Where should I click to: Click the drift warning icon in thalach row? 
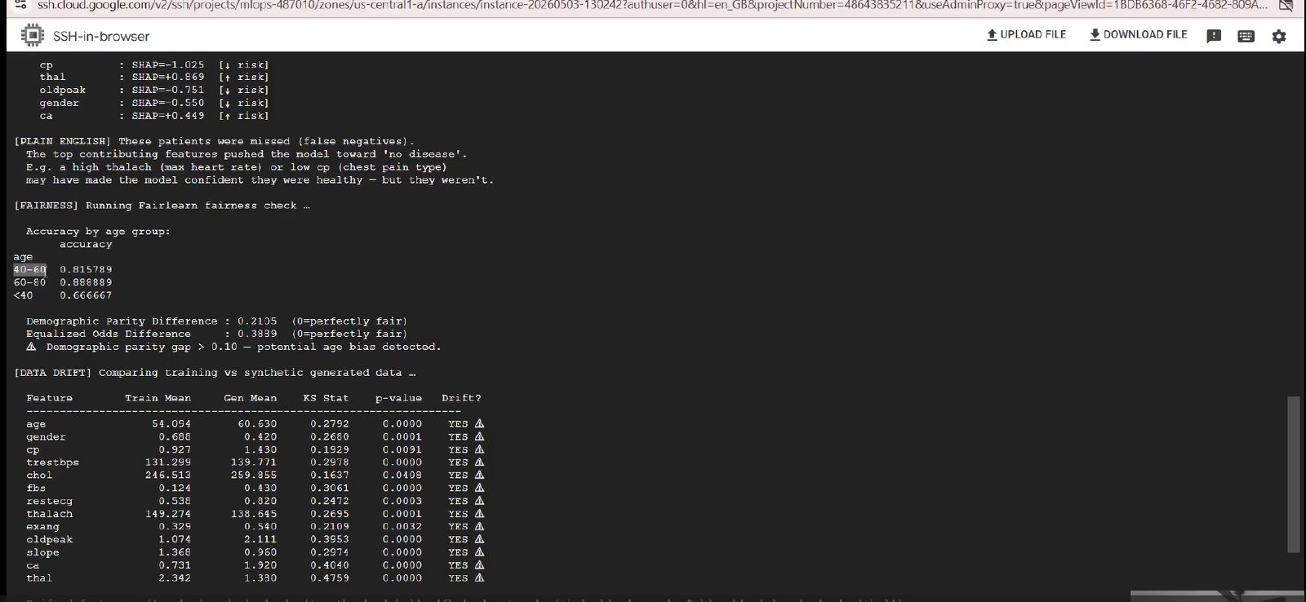[479, 515]
